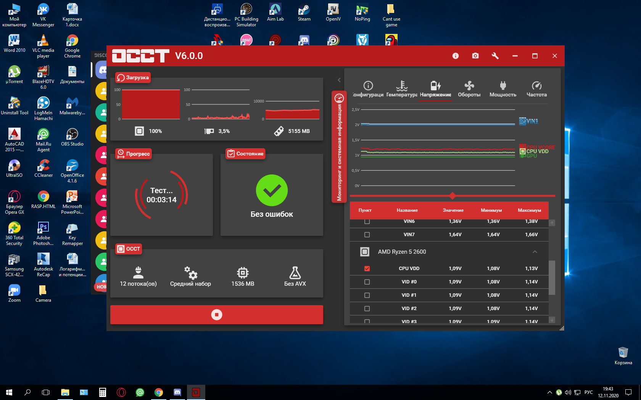Open the Частота frequency tab
The image size is (641, 400).
point(536,89)
